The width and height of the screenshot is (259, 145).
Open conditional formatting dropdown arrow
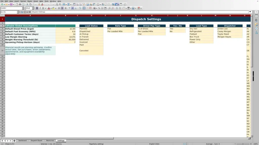[141, 8]
